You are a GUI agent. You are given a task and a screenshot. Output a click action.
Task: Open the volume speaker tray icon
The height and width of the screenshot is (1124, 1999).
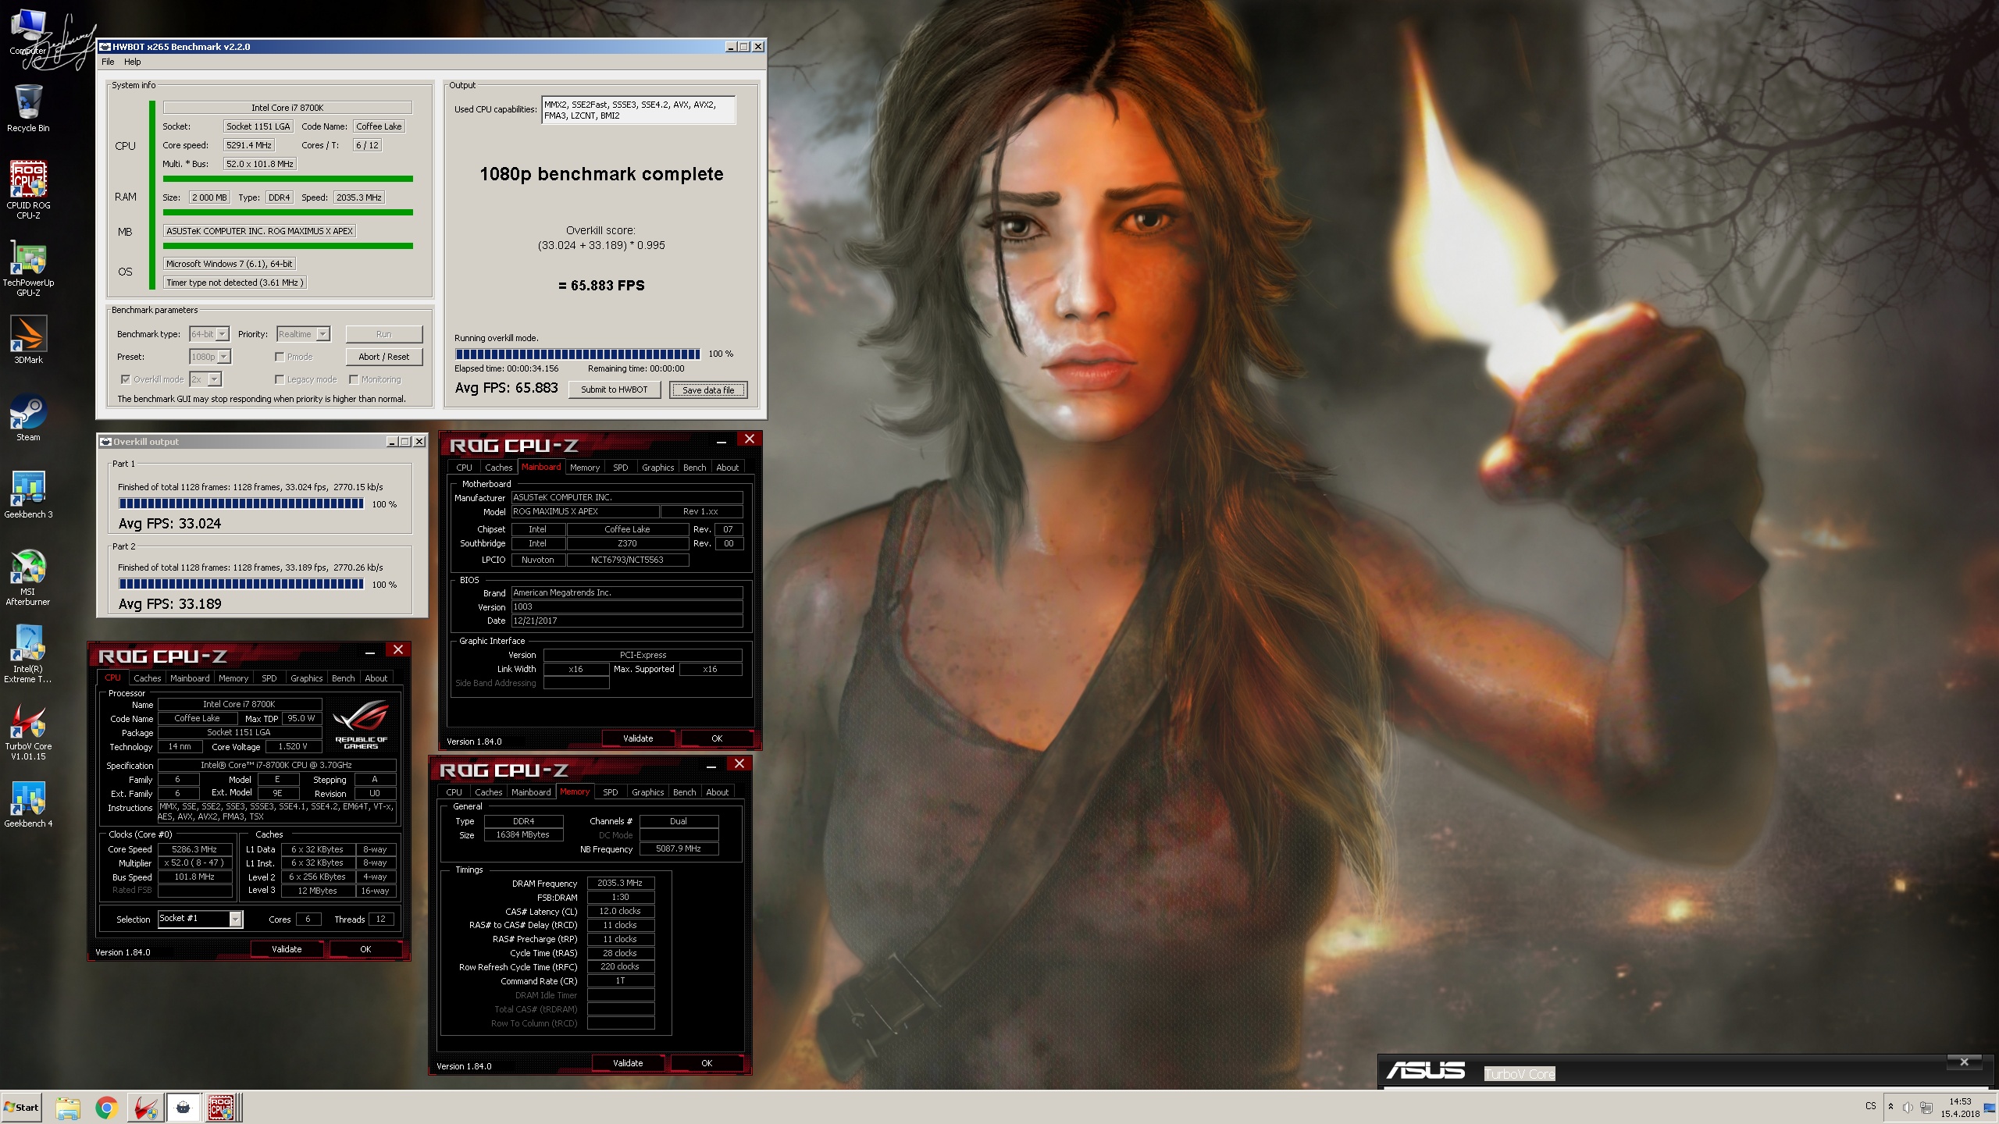[x=1908, y=1108]
